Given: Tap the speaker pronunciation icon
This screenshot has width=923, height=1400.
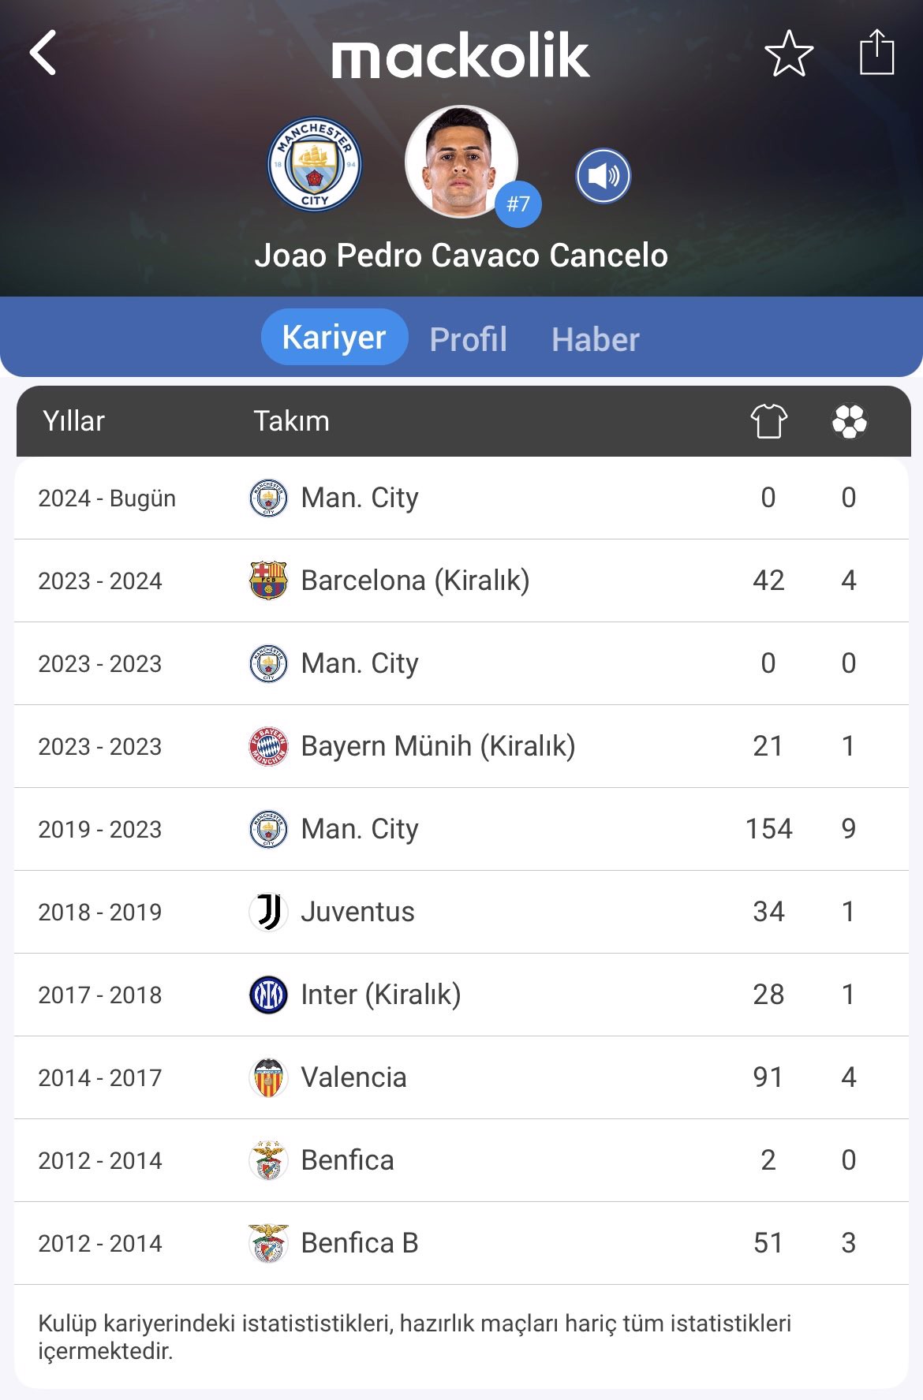Looking at the screenshot, I should click(603, 176).
